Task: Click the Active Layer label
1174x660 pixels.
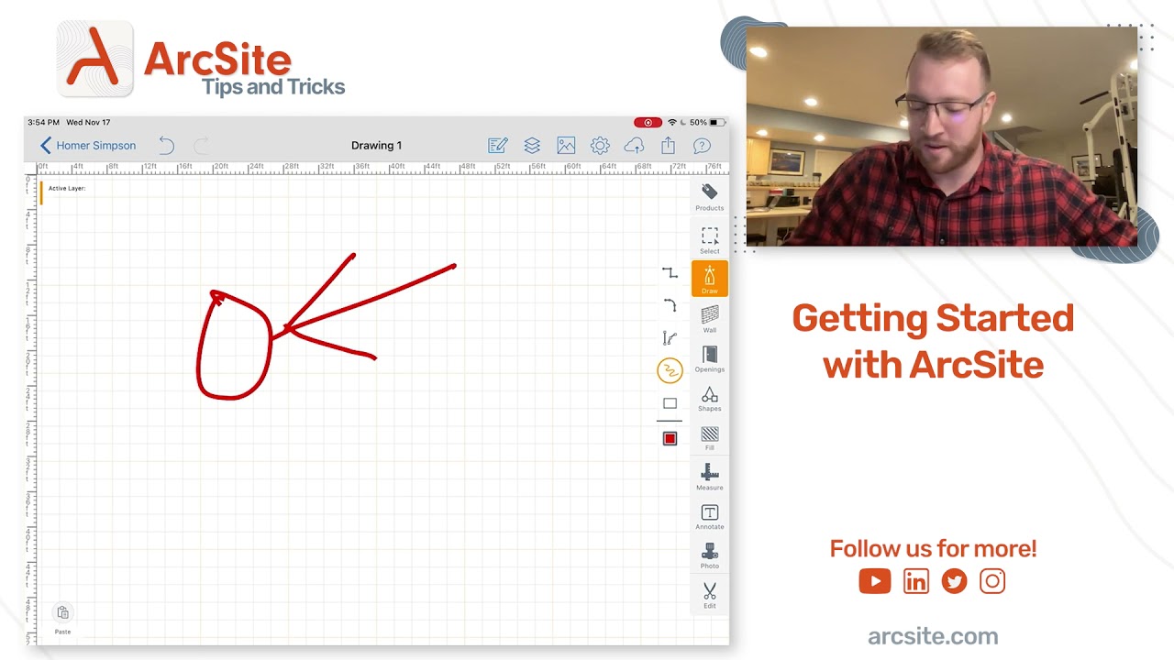Action: point(67,189)
